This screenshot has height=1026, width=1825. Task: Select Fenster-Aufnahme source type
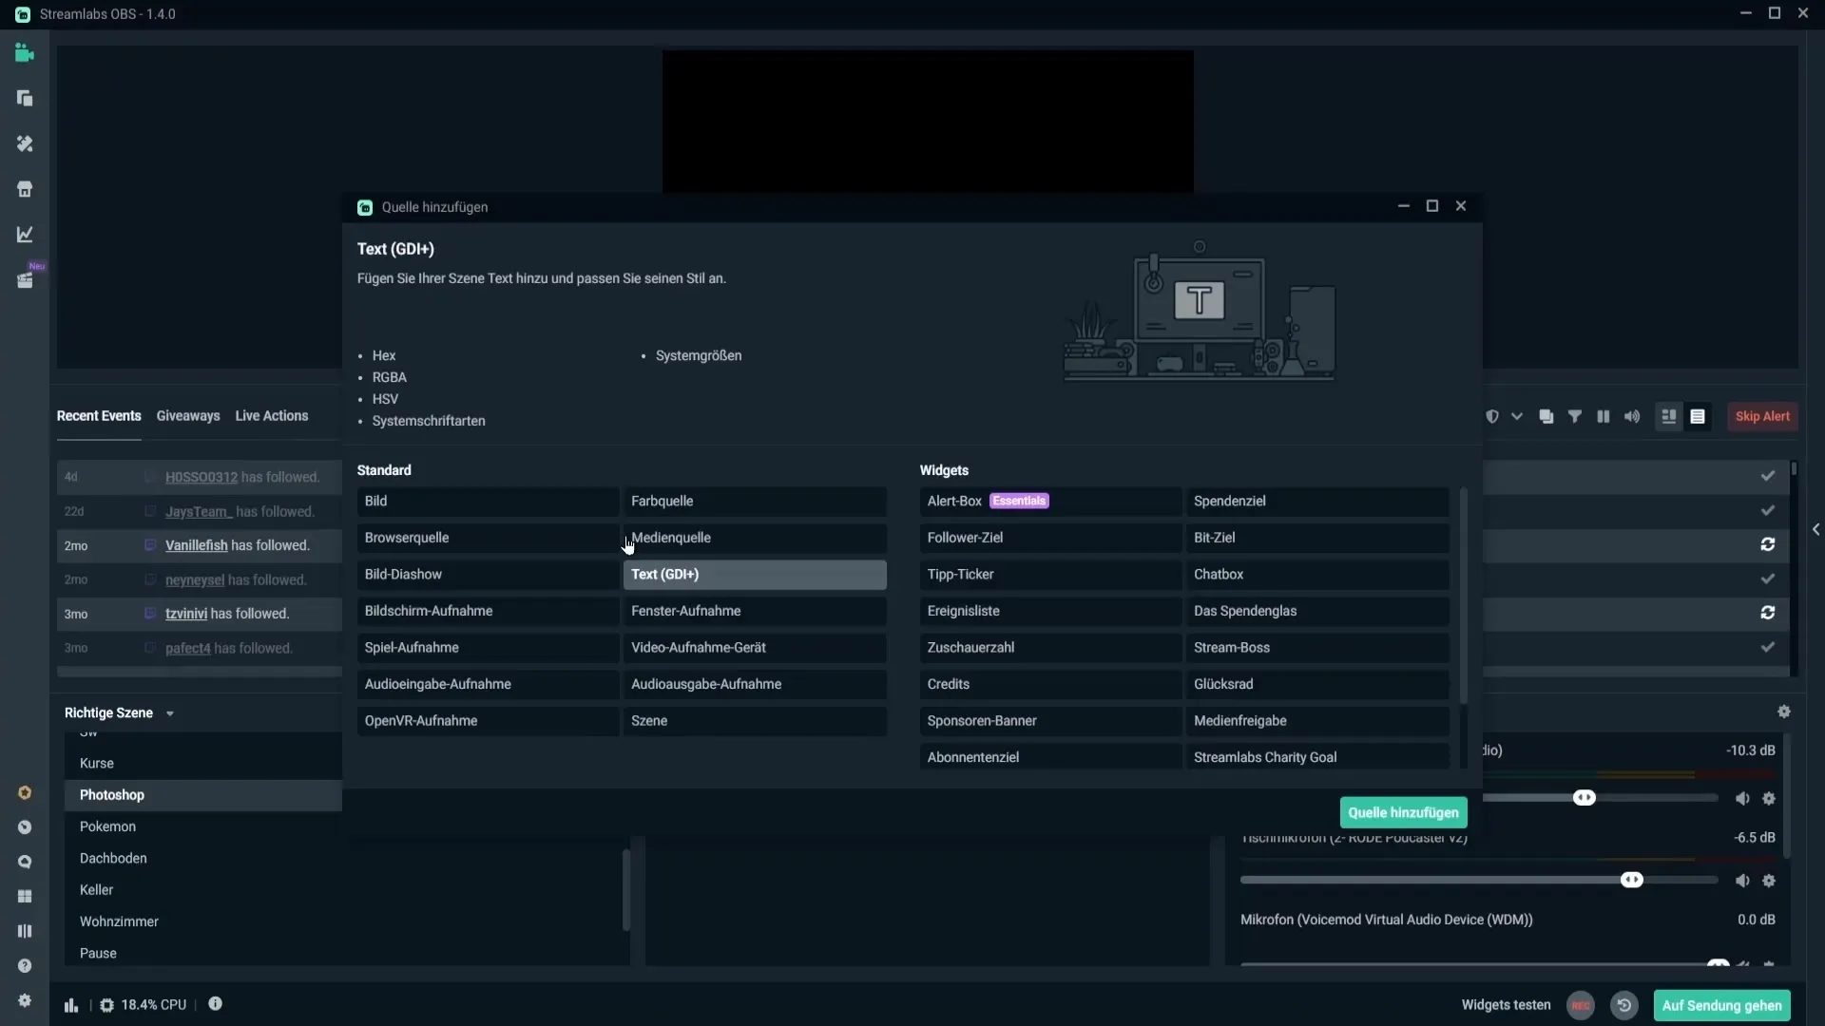[755, 611]
